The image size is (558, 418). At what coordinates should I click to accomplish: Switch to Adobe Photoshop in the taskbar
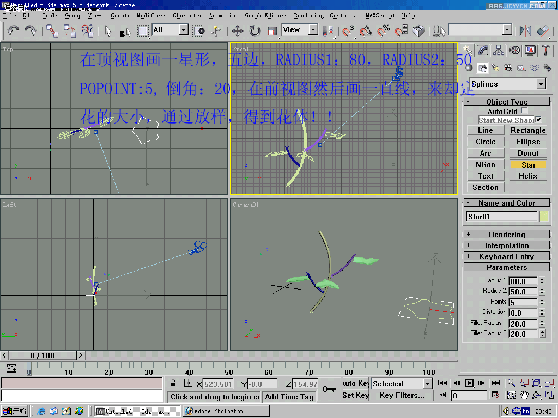click(226, 411)
